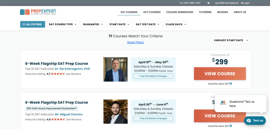Click info icon beside second Cost Per Hour
The height and width of the screenshot is (129, 270).
pos(230,126)
